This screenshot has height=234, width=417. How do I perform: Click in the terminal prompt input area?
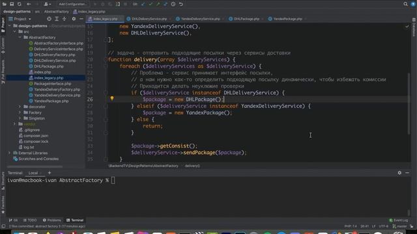coord(113,181)
